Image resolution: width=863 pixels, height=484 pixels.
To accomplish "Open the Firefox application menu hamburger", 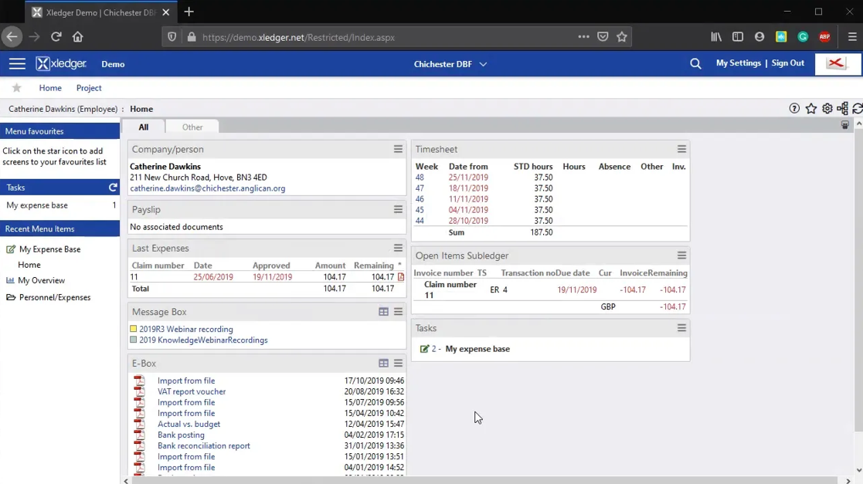I will 853,36.
